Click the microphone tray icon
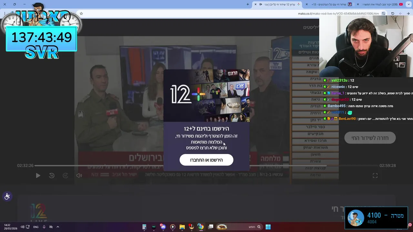413x232 pixels. [44, 227]
